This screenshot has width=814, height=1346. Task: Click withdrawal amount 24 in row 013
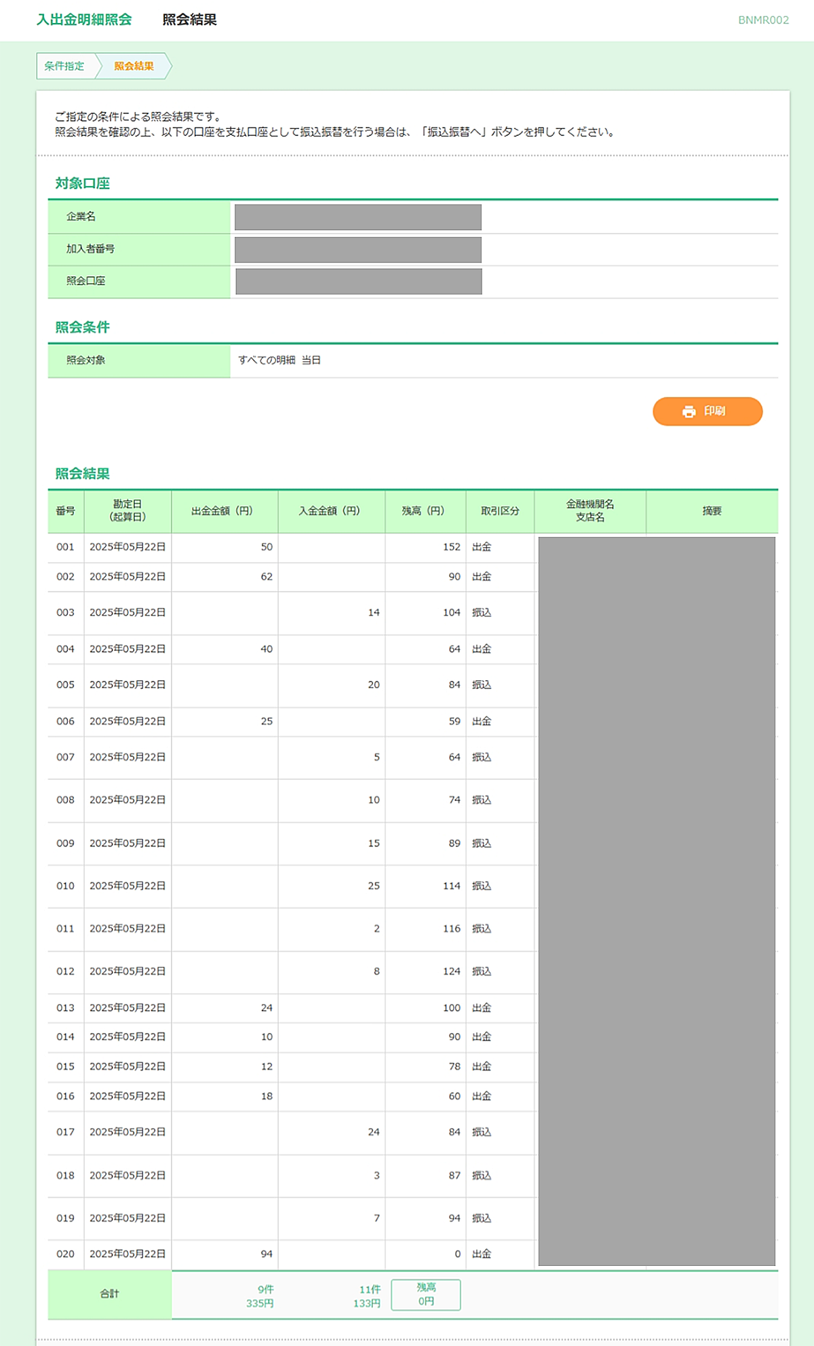point(267,1009)
